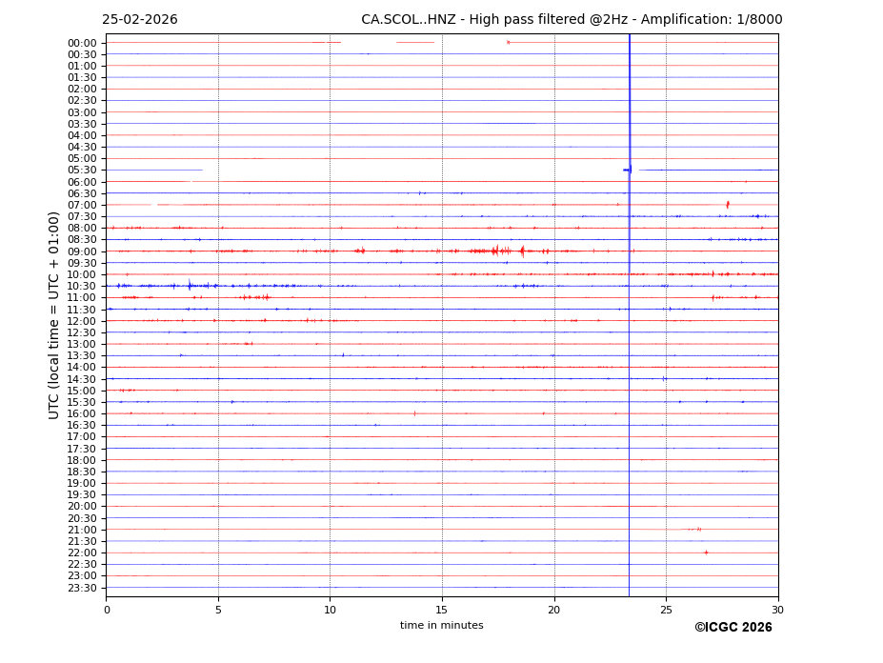The image size is (883, 663).
Task: Select the 09:00 row label
Action: [81, 251]
